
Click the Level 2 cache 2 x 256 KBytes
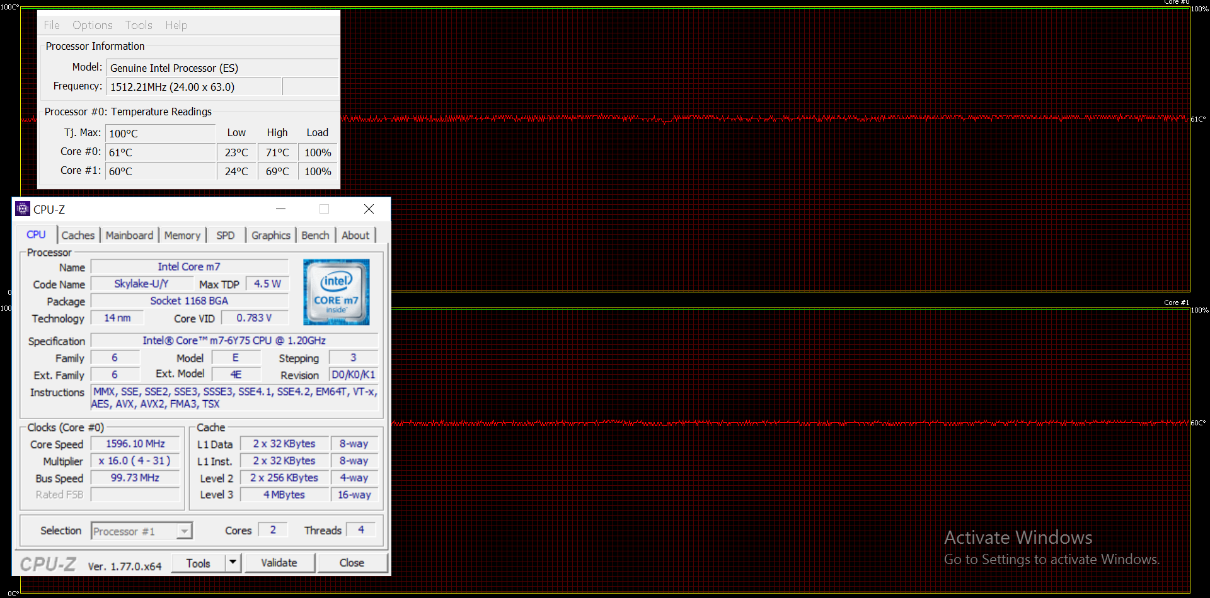point(284,478)
